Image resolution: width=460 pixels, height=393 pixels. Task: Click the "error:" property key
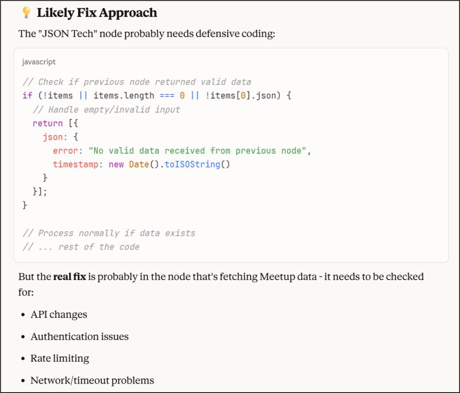(x=68, y=151)
